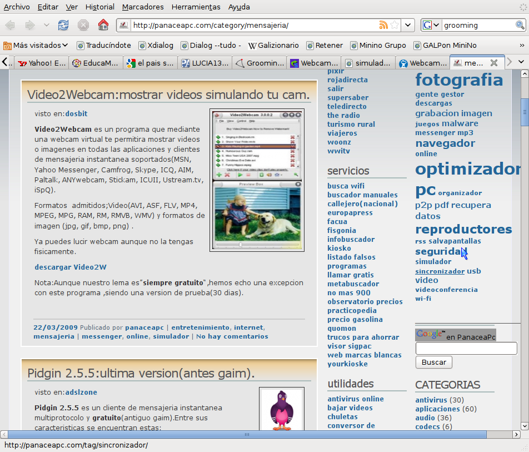The image size is (529, 452).
Task: Open the Archivo menu
Action: coord(17,7)
